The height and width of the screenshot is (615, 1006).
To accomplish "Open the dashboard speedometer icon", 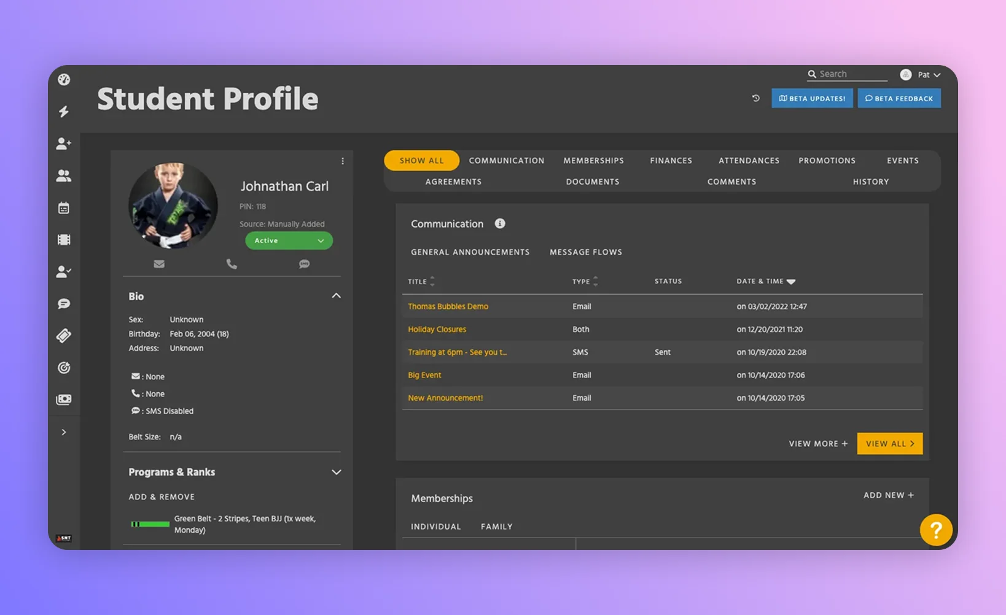I will (63, 79).
